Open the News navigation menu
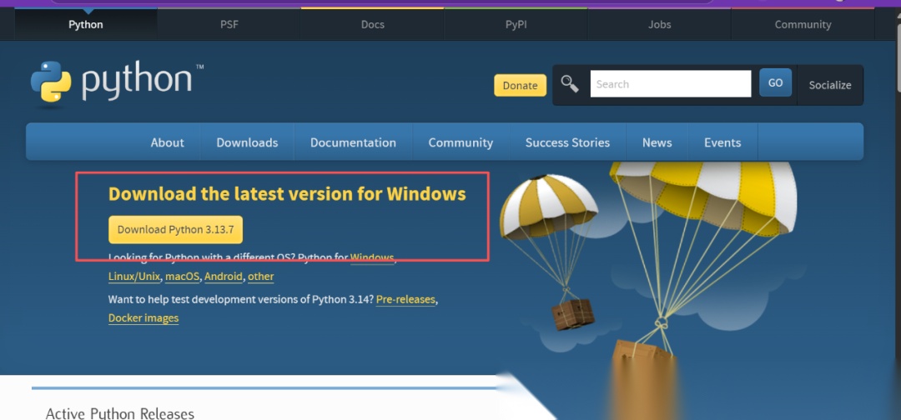This screenshot has height=420, width=901. 657,142
